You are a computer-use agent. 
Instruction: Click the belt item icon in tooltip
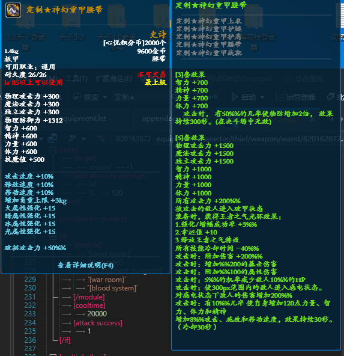(13, 10)
